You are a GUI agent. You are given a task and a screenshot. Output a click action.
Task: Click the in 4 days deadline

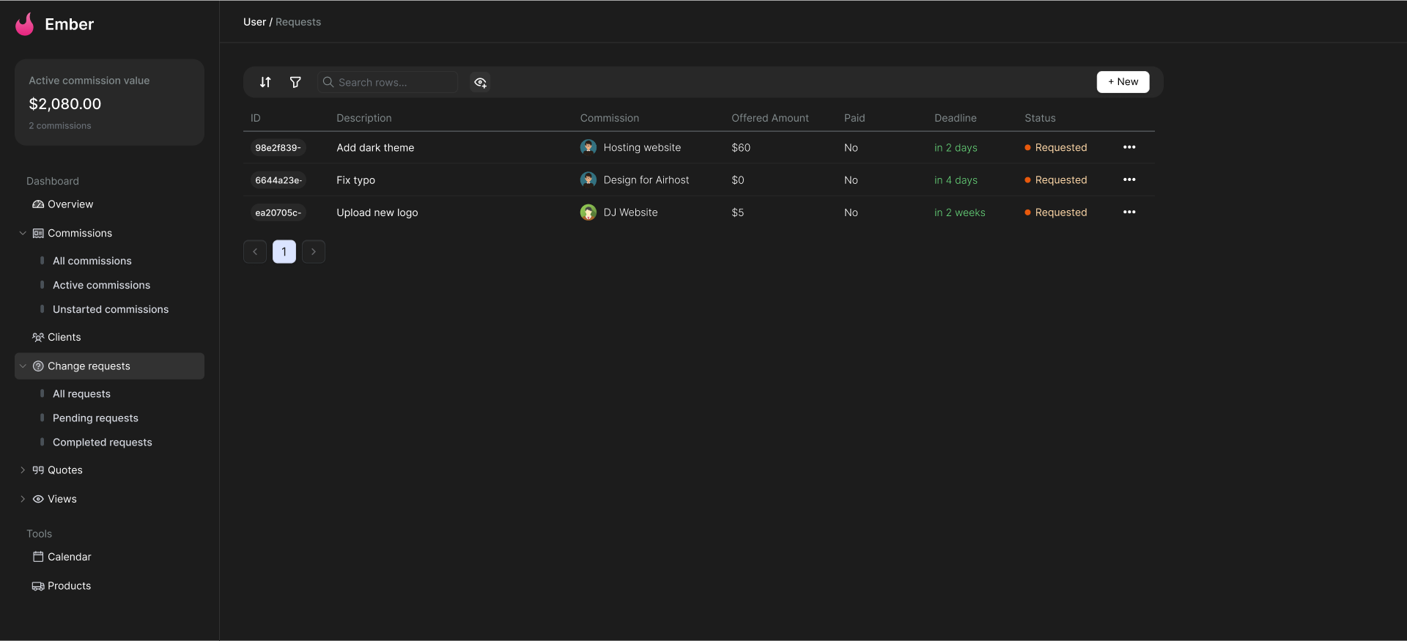pos(956,179)
